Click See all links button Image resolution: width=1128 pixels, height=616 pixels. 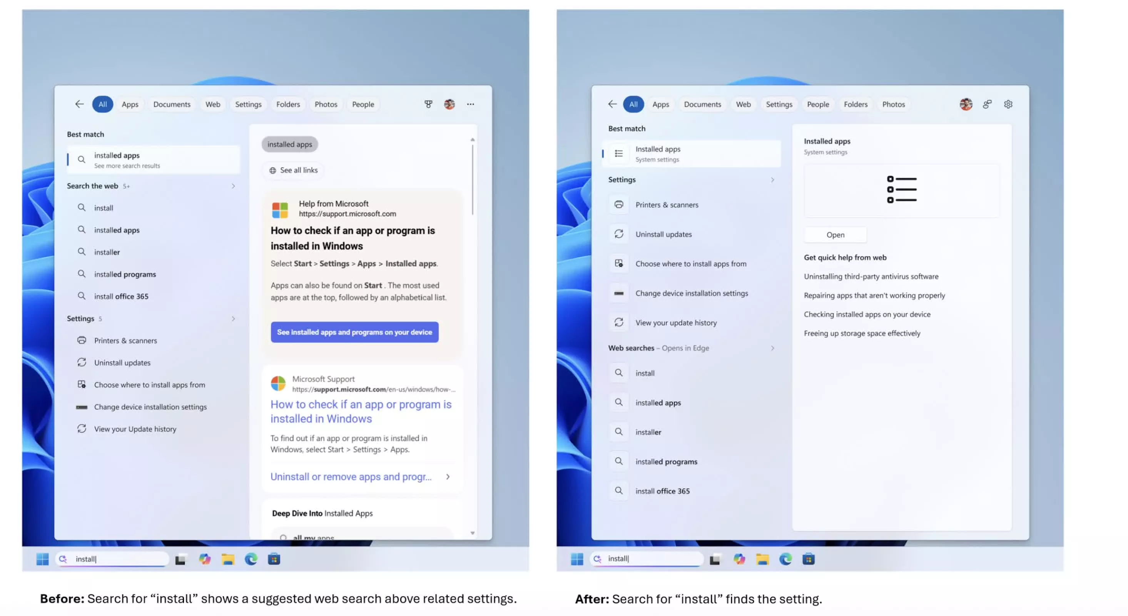click(293, 171)
